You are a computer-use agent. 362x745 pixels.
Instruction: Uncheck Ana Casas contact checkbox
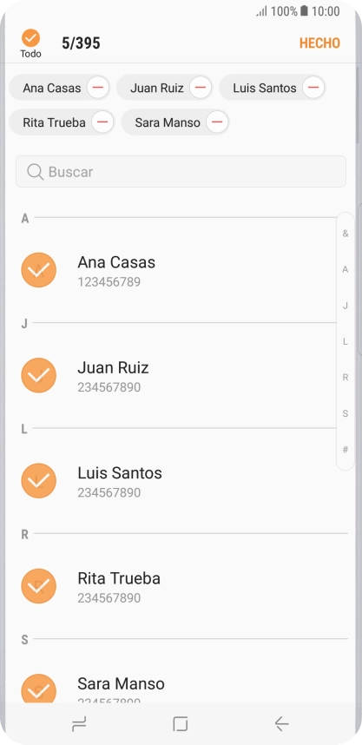point(39,270)
